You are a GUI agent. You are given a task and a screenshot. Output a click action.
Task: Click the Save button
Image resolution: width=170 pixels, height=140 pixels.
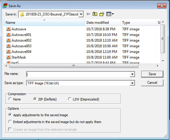pyautogui.click(x=152, y=74)
